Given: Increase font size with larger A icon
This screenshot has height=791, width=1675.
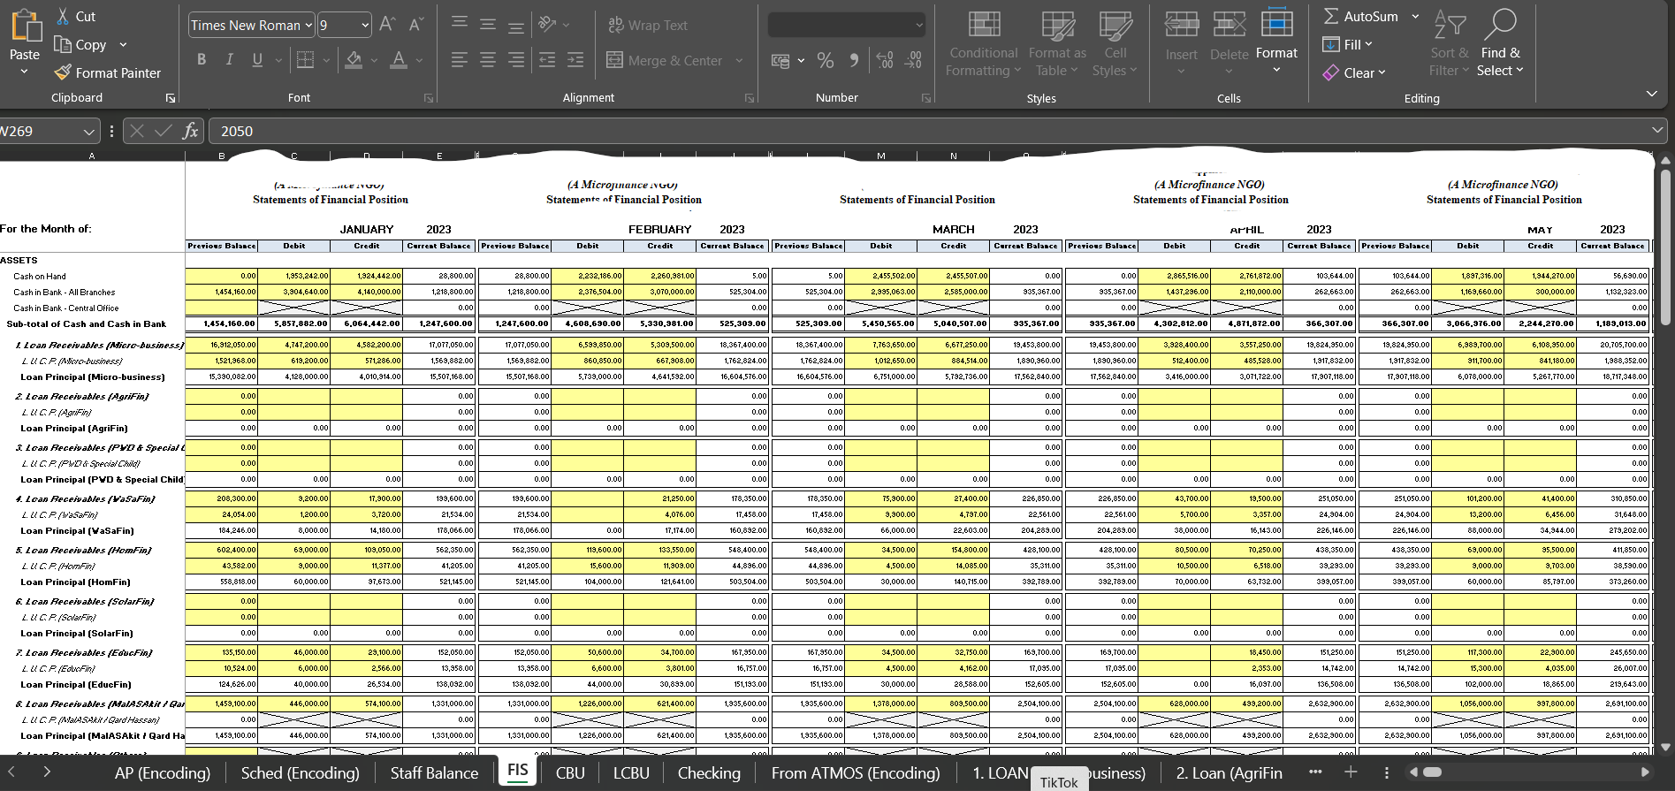Looking at the screenshot, I should (x=387, y=25).
